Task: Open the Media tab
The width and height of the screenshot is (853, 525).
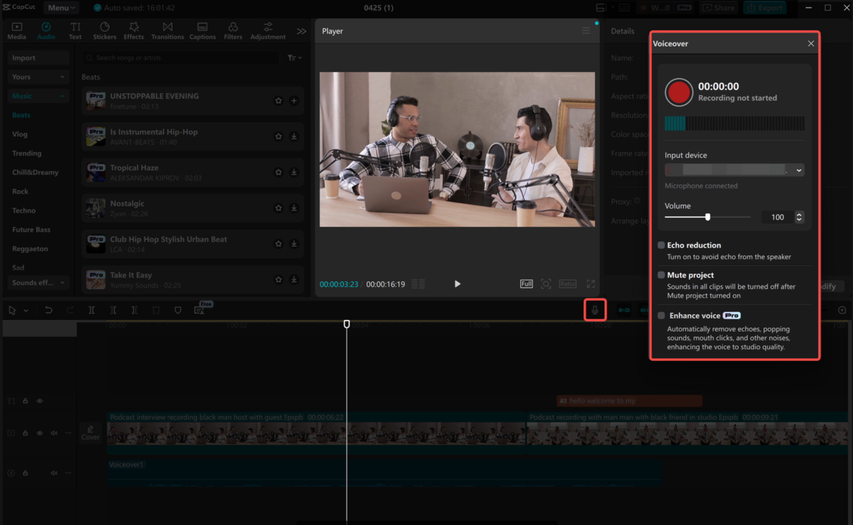Action: (16, 31)
